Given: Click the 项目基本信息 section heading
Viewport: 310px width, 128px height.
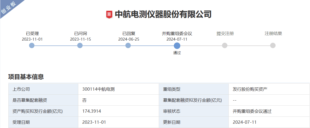Looking at the screenshot, I should click(x=26, y=77).
